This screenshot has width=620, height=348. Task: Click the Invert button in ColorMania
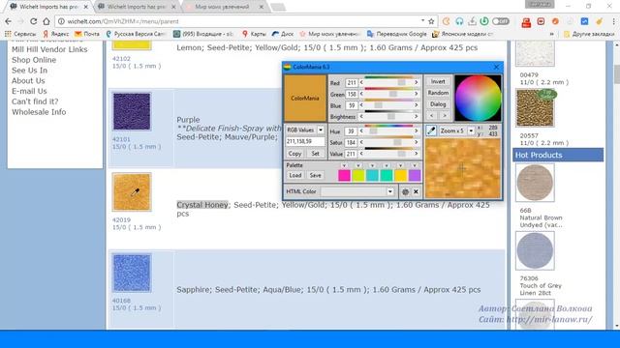[x=438, y=81]
